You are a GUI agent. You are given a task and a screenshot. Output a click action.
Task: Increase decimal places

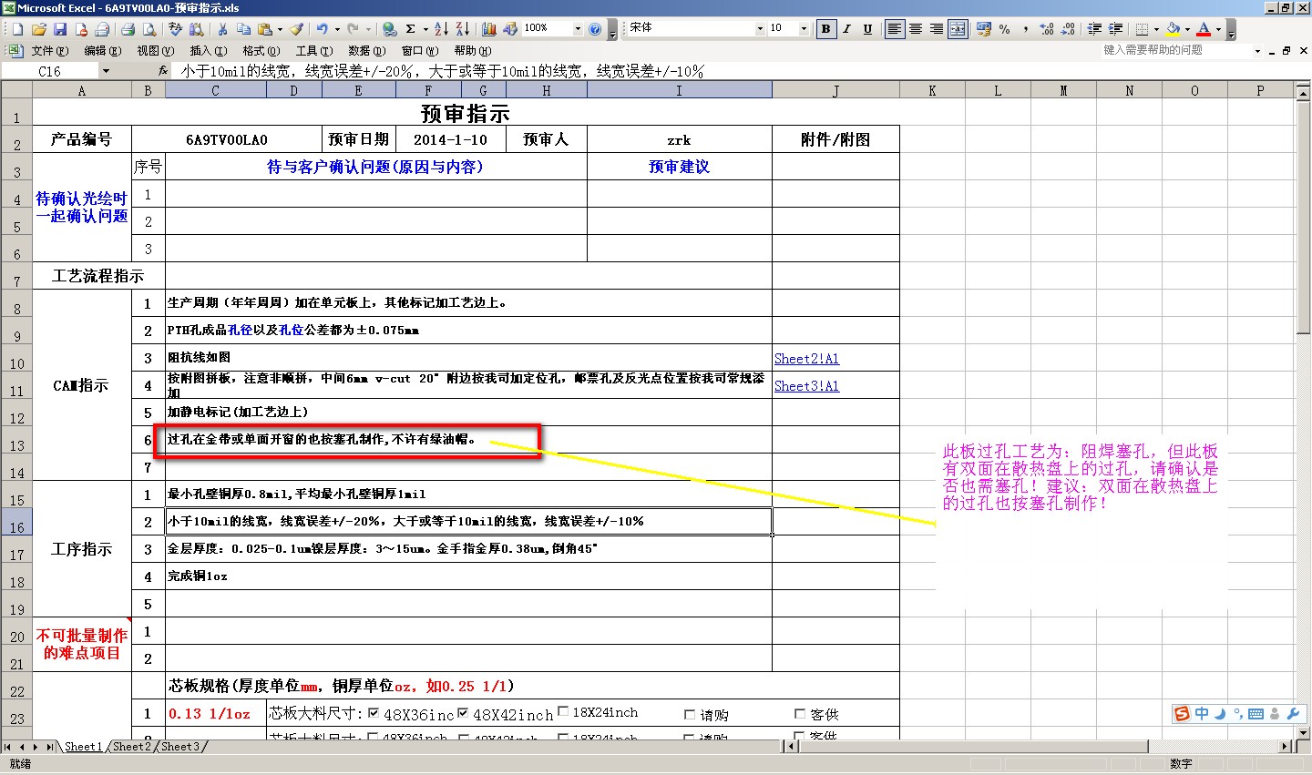click(x=1047, y=29)
